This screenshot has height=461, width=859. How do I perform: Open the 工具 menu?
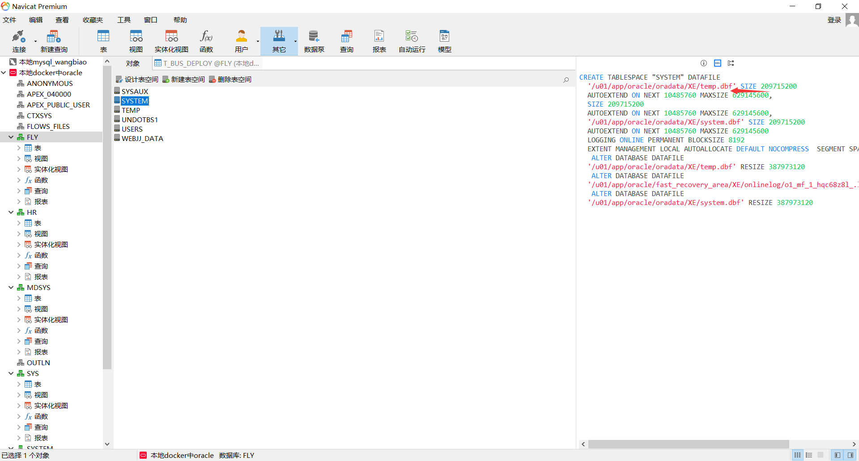(x=124, y=20)
